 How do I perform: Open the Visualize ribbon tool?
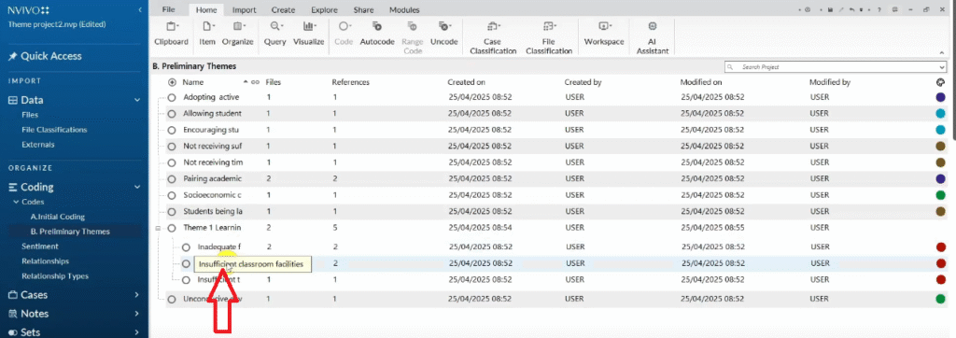click(308, 34)
